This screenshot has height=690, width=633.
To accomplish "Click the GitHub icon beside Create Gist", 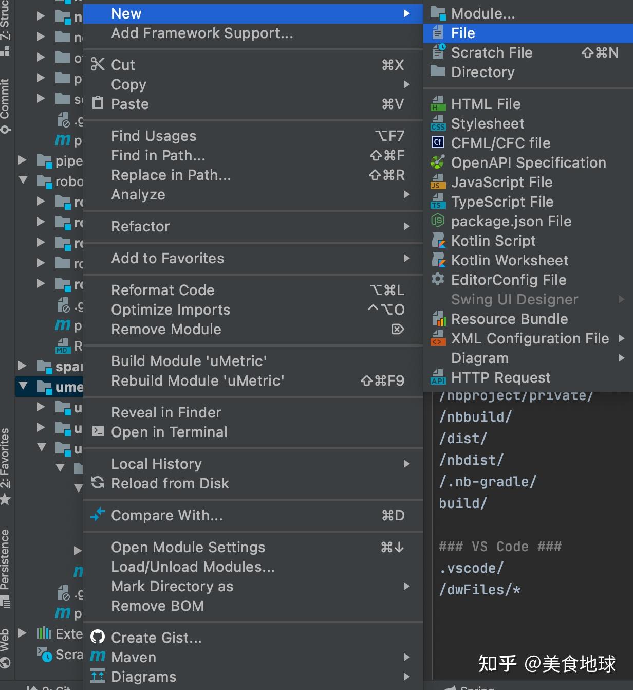I will tap(98, 638).
